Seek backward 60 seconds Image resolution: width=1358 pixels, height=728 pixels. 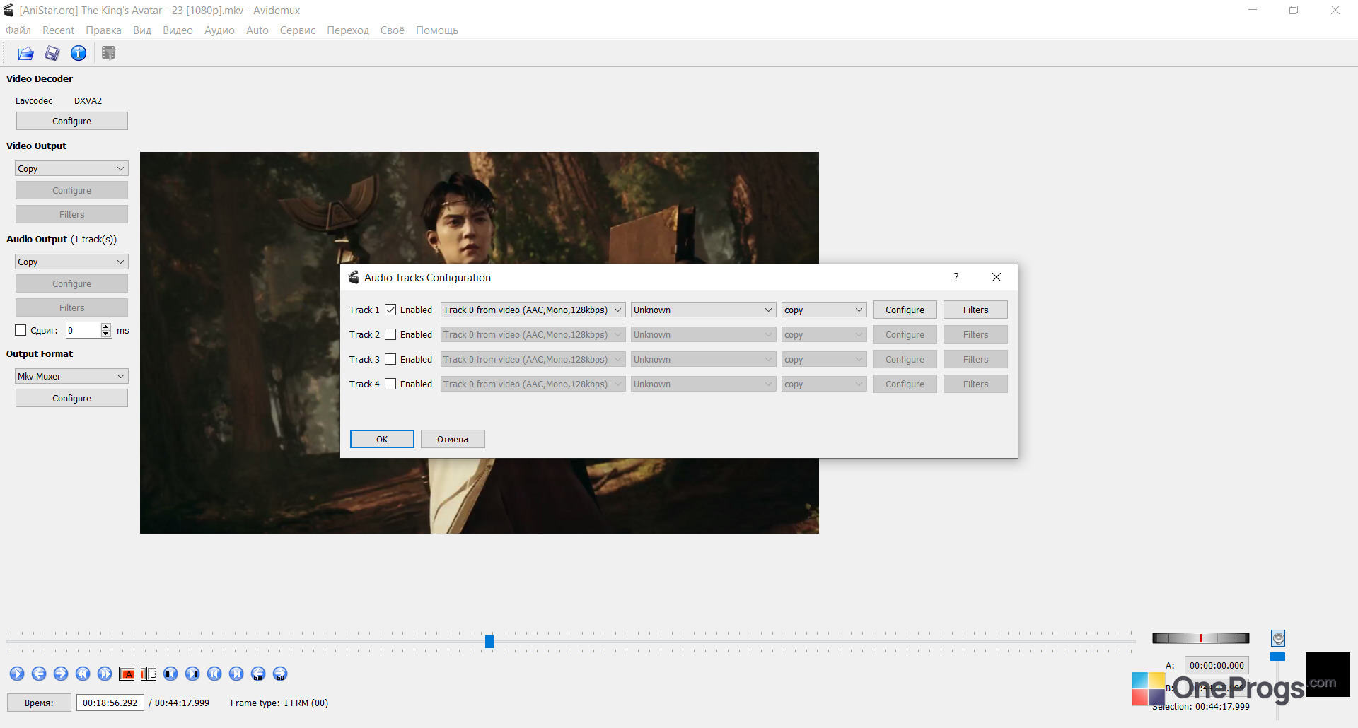pyautogui.click(x=258, y=674)
